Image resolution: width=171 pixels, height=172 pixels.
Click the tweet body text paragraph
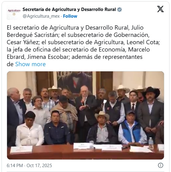[83, 46]
